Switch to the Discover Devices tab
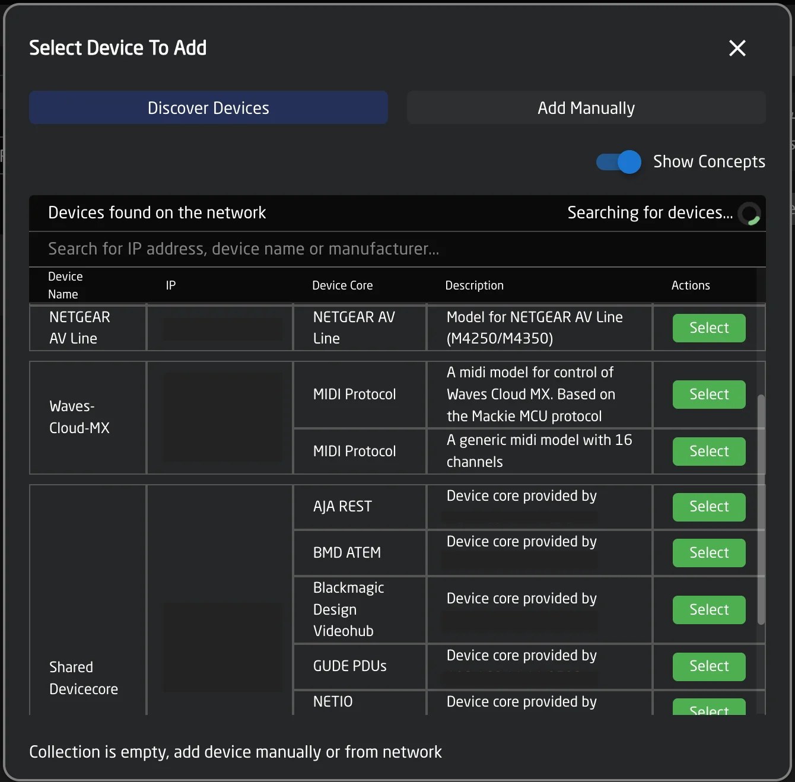This screenshot has height=782, width=795. click(x=209, y=107)
